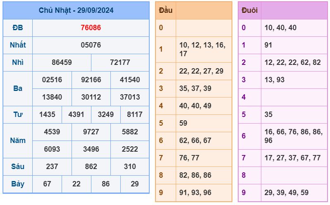Click the Đuôi column header
Image resolution: width=330 pixels, height=205 pixels.
[x=249, y=10]
